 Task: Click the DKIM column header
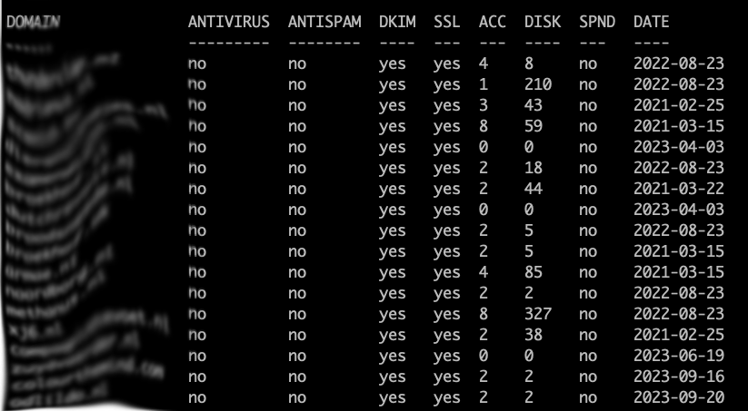point(397,22)
